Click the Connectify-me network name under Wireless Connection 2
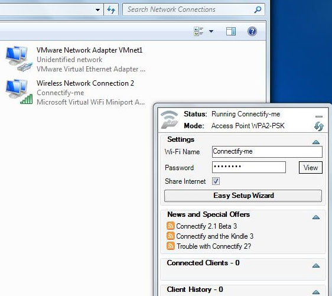 (x=60, y=93)
